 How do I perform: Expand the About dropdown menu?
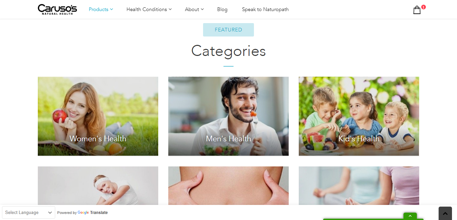click(x=194, y=9)
